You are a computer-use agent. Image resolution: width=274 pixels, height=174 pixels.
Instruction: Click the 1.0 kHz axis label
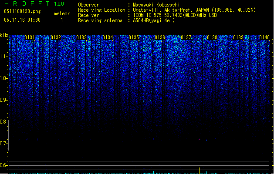(3, 78)
